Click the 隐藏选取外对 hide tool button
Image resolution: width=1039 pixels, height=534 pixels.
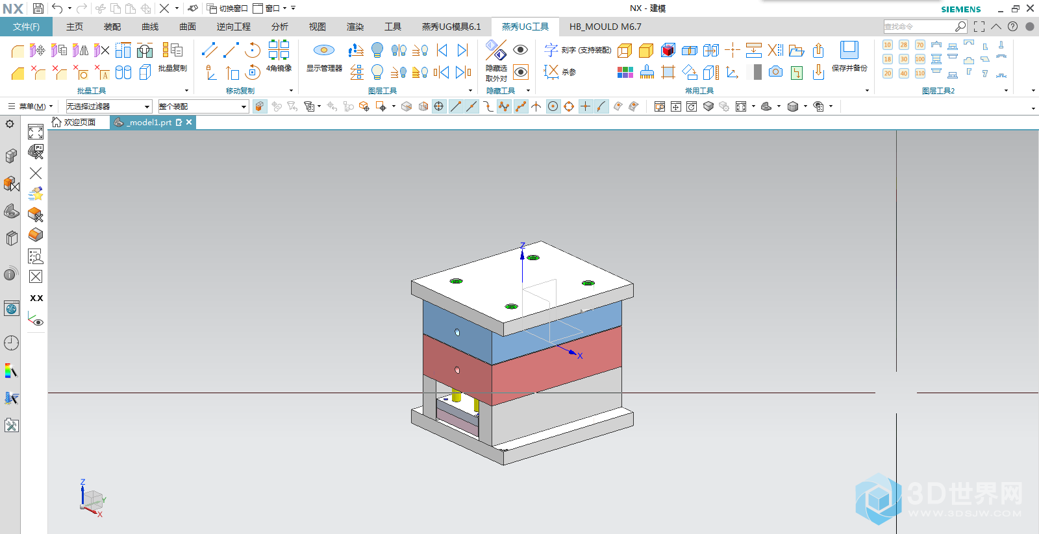pyautogui.click(x=497, y=61)
